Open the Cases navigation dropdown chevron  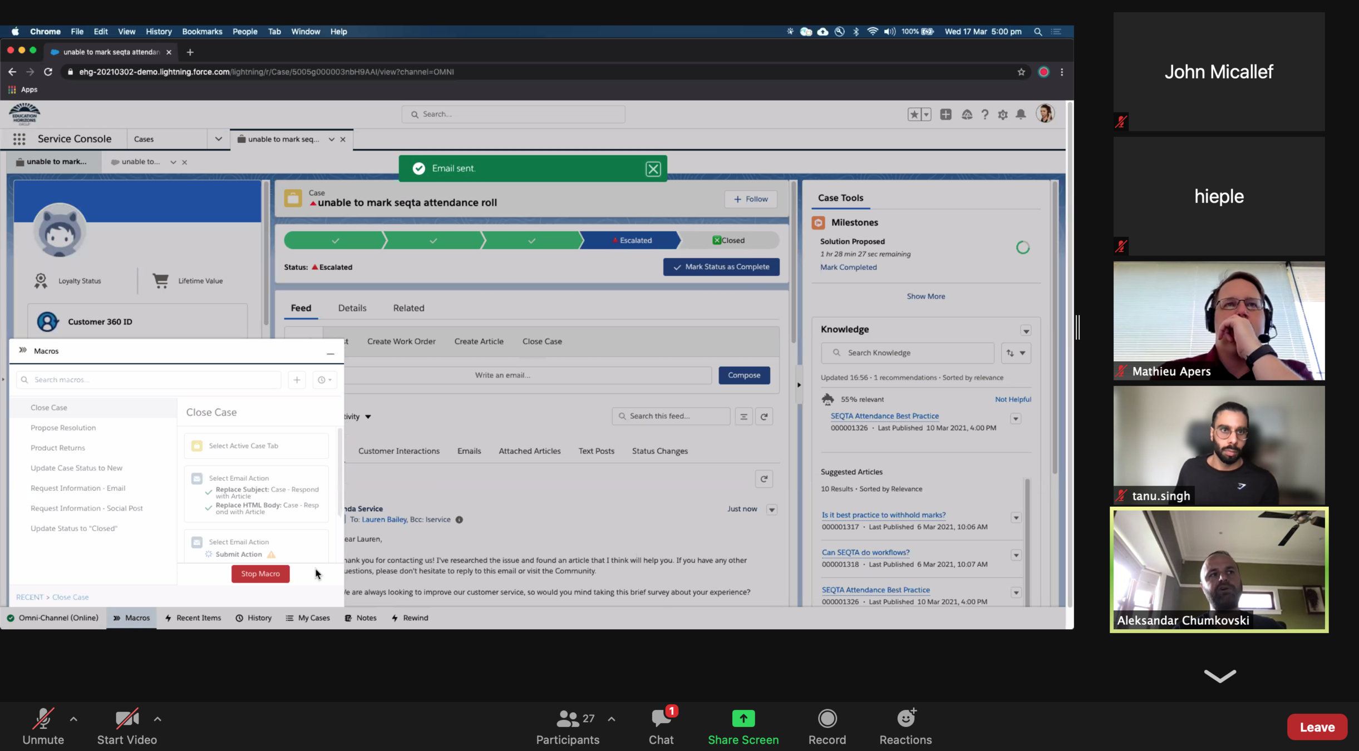218,139
